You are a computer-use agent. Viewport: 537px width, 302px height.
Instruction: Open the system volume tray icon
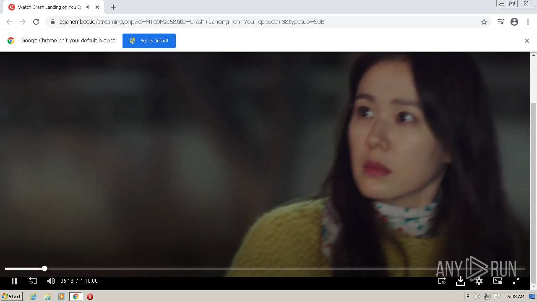(x=477, y=297)
